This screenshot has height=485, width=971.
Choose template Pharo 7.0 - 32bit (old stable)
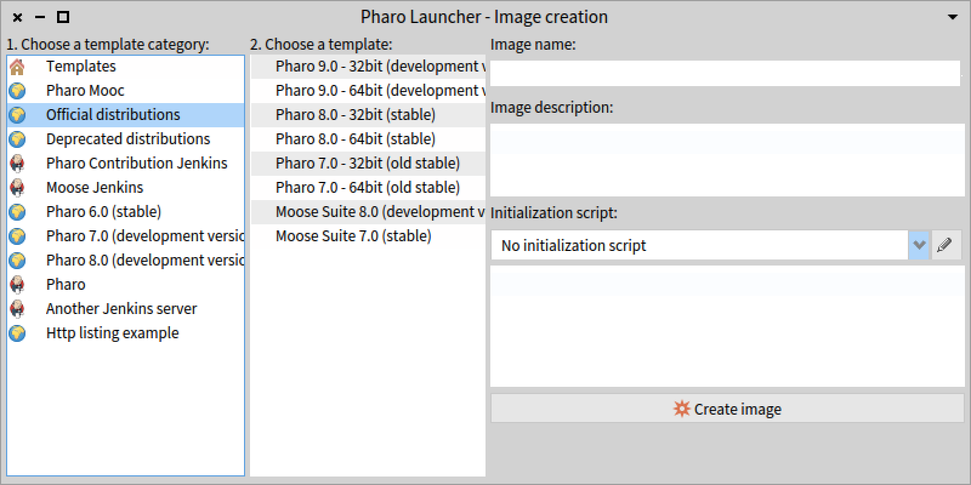tap(368, 163)
